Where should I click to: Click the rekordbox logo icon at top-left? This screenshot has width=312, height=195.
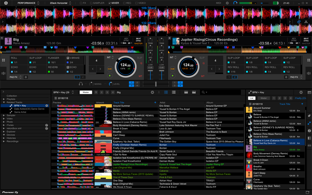tap(6, 3)
